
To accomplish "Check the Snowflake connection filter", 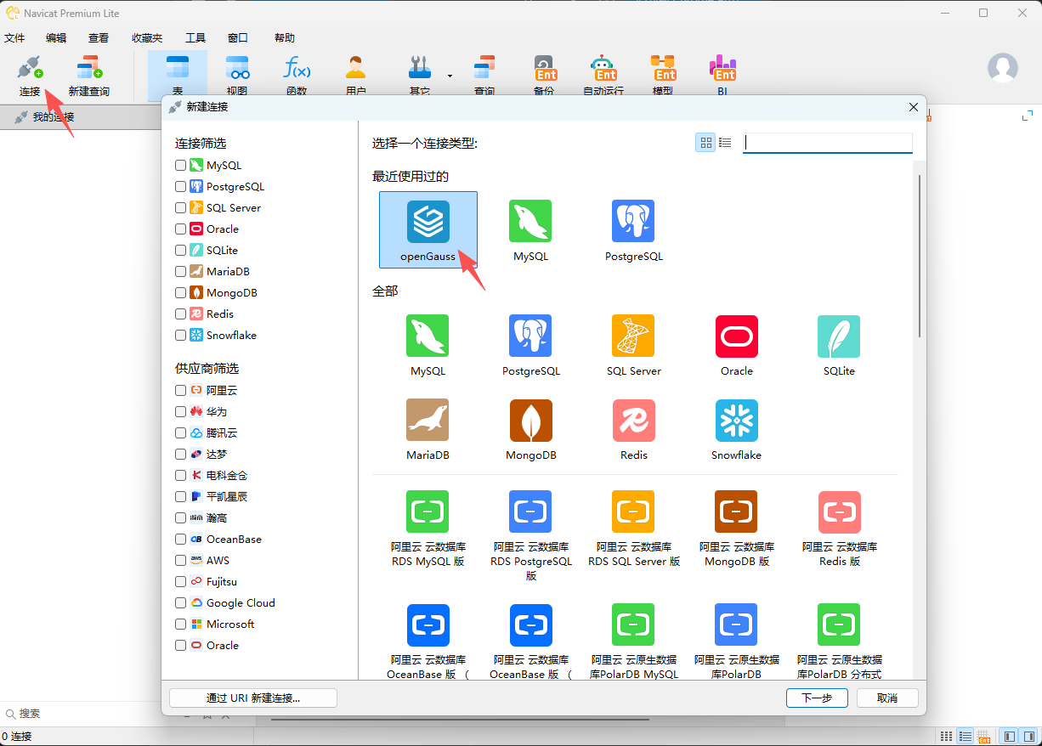I will tap(180, 336).
